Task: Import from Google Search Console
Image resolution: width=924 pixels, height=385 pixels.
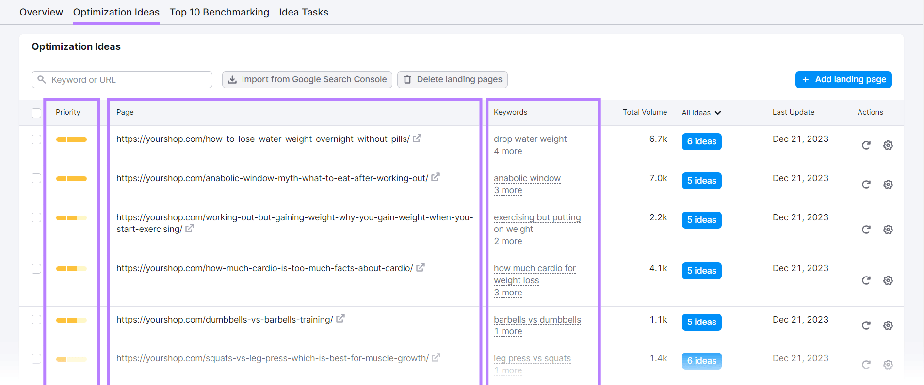Action: click(x=307, y=79)
